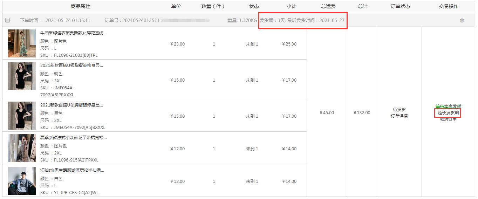This screenshot has height=199, width=478.
Task: Delete the order using the trash icon
Action: [x=462, y=21]
